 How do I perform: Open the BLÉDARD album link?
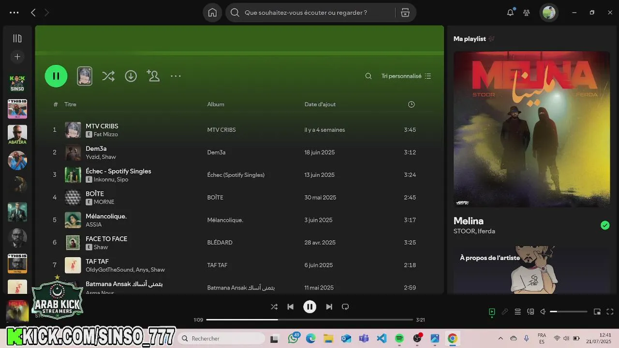[x=220, y=243]
